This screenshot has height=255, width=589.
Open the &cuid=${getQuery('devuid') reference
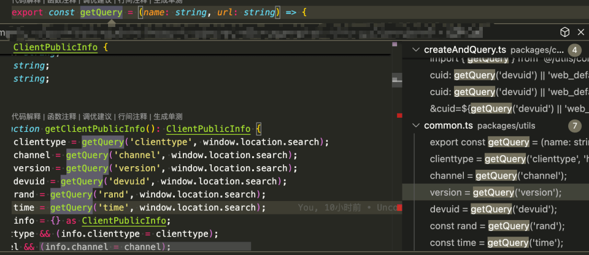[x=508, y=108]
